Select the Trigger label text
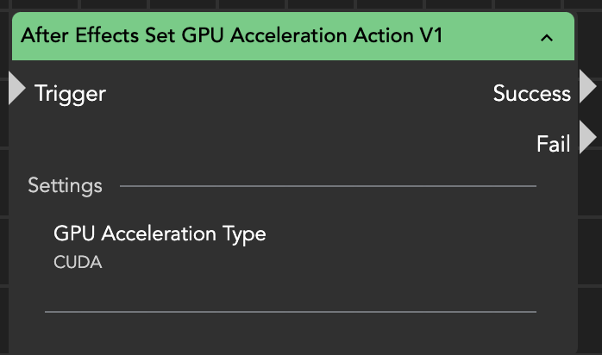Image resolution: width=602 pixels, height=355 pixels. pyautogui.click(x=70, y=93)
